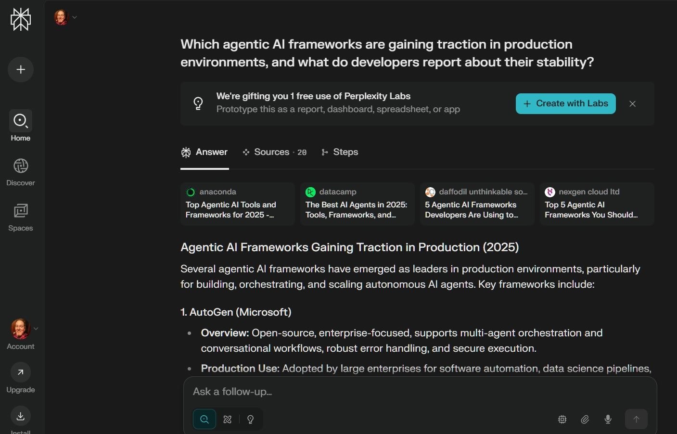Click the Sources count '20'
This screenshot has width=677, height=434.
pyautogui.click(x=302, y=153)
